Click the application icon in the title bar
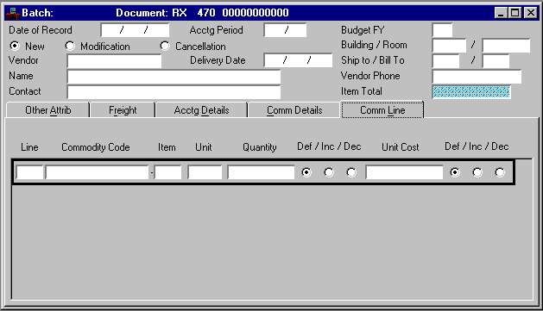This screenshot has height=311, width=543. coord(12,13)
